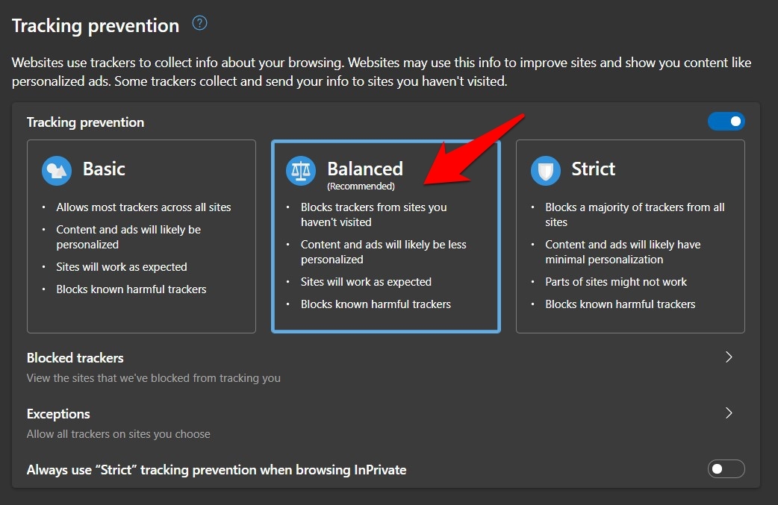Enable always Strict for InPrivate browsing toggle
The image size is (778, 505).
coord(726,469)
